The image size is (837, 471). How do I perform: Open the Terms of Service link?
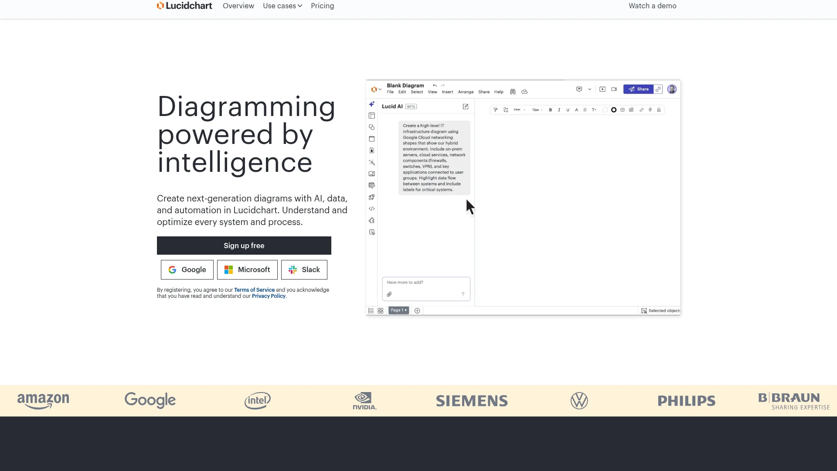pos(254,290)
